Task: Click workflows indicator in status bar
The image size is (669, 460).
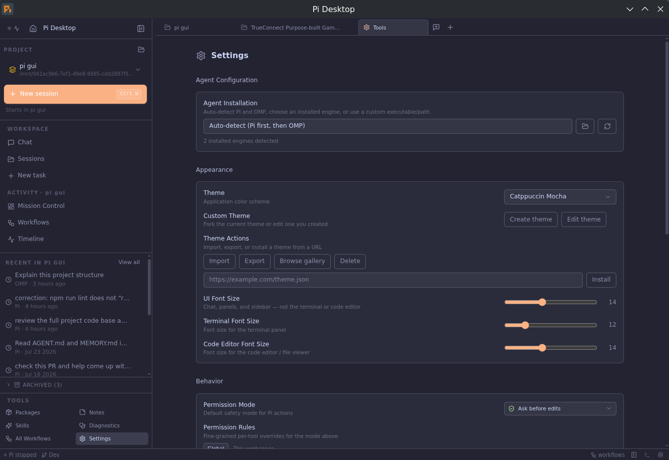Action: 608,455
